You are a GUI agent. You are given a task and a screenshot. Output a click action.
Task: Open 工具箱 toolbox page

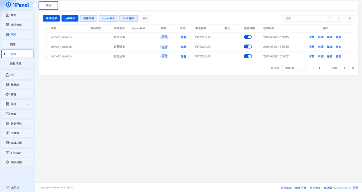(18, 133)
